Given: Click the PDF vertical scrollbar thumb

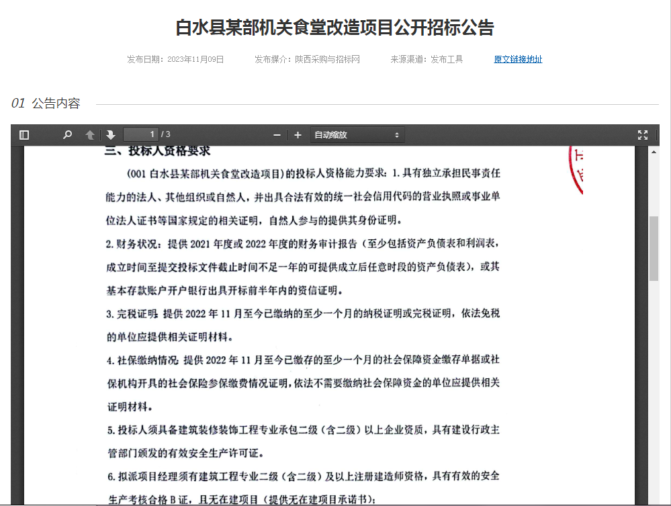Looking at the screenshot, I should [654, 248].
